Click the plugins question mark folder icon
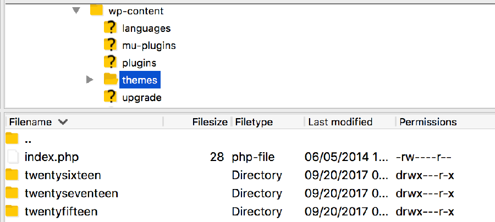The image size is (495, 222). pyautogui.click(x=111, y=63)
